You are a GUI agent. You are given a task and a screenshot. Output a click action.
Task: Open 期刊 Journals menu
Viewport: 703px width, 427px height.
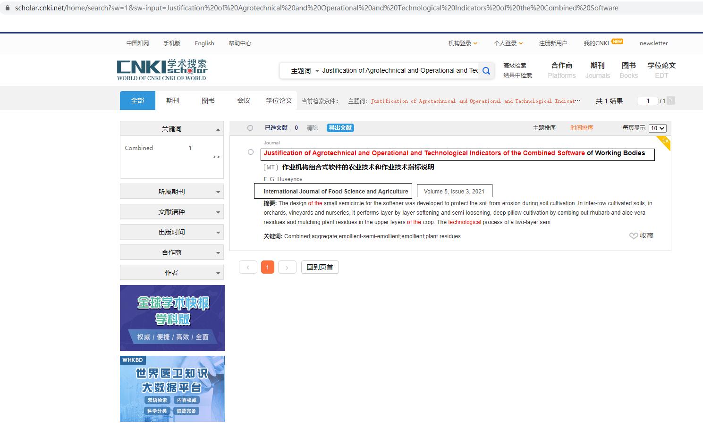tap(598, 70)
